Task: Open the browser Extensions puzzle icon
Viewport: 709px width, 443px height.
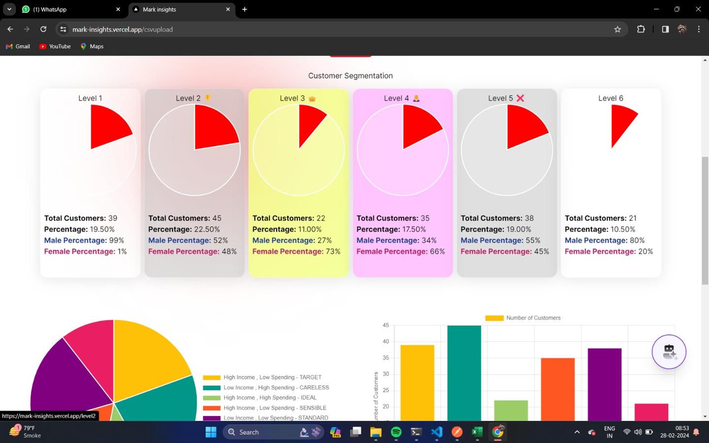Action: point(641,29)
